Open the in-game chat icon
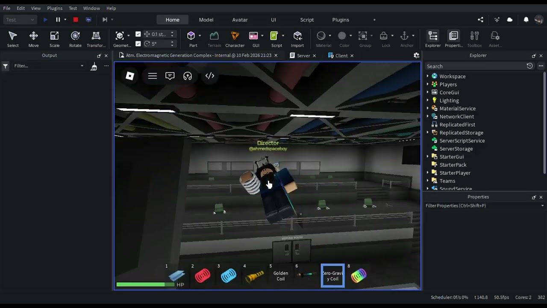Screen dimensions: 547x308 pyautogui.click(x=170, y=76)
